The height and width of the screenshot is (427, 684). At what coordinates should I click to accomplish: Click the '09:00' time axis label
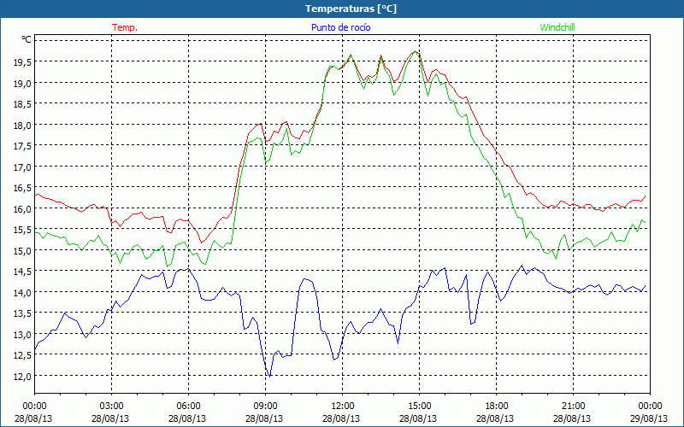(266, 407)
